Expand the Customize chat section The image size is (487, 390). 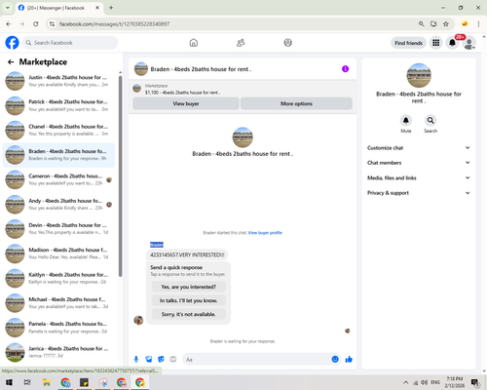click(x=419, y=148)
